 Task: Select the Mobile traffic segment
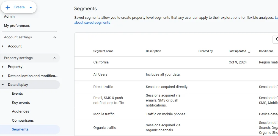point(104,114)
